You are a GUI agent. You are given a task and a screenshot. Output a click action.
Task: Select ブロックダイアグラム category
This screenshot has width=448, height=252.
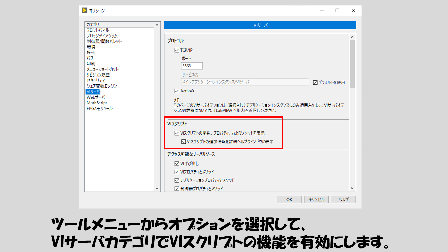tap(102, 36)
